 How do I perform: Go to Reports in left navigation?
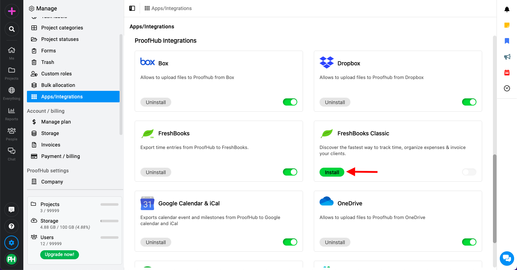pyautogui.click(x=11, y=114)
